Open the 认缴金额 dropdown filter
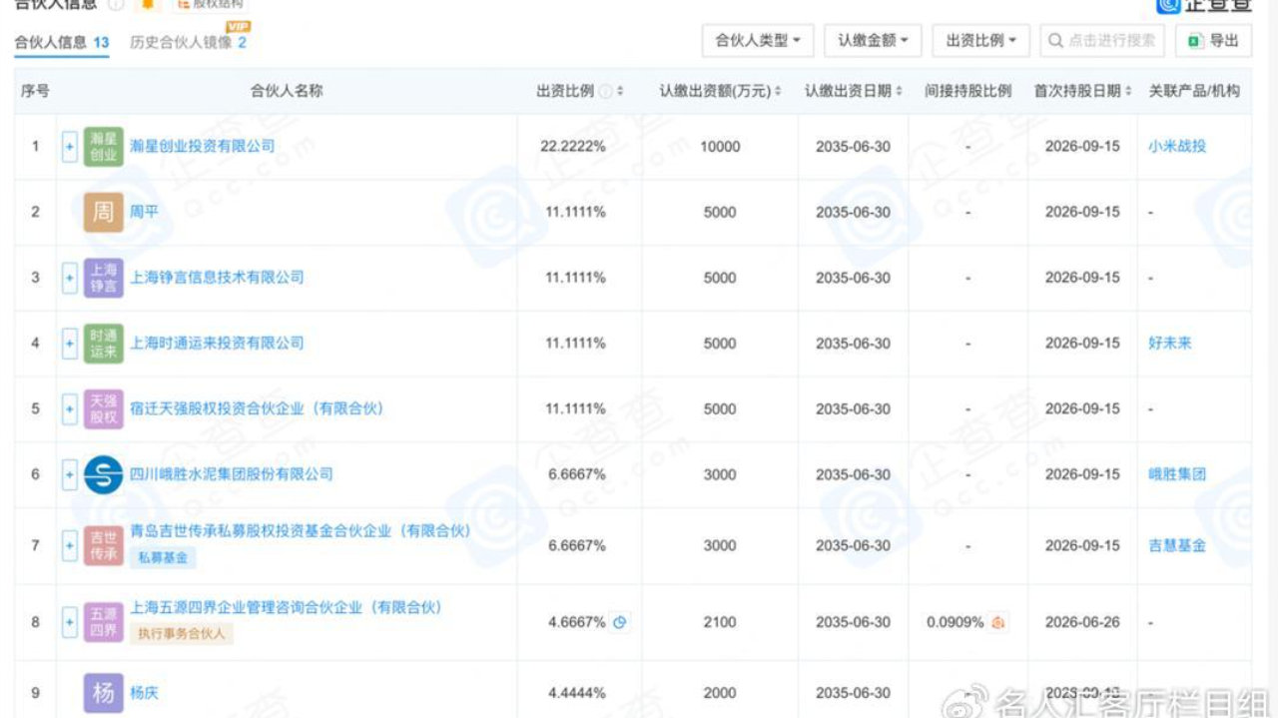The height and width of the screenshot is (718, 1278). pos(873,41)
